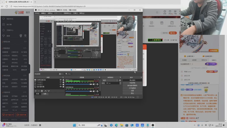Toggle the lock for 视频采集设备 source
The image size is (227, 128).
[63, 80]
